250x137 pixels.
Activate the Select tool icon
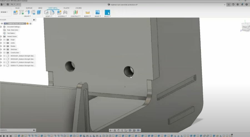[107, 12]
